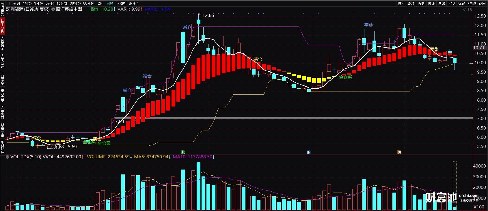
Task: Open 主力大单 sidebar tab
Action: 2,95
